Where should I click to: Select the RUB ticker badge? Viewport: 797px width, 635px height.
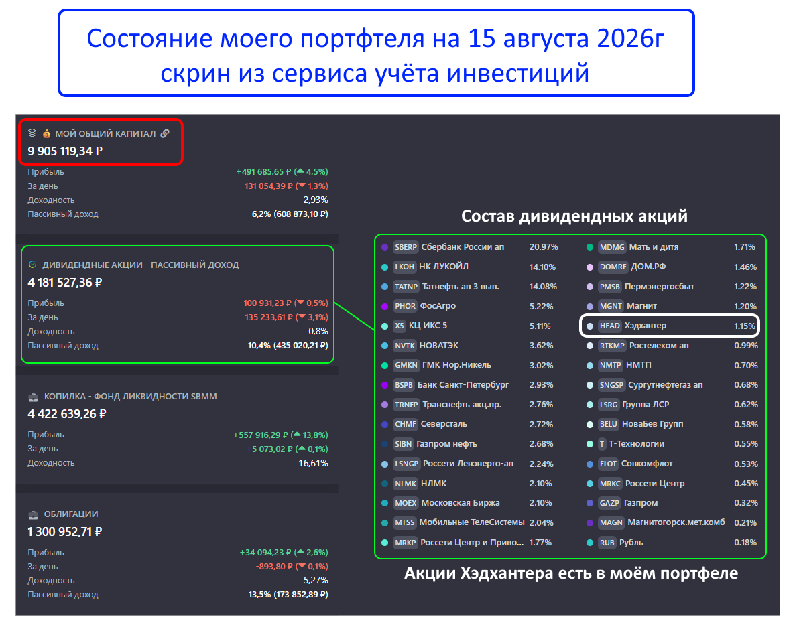click(607, 543)
